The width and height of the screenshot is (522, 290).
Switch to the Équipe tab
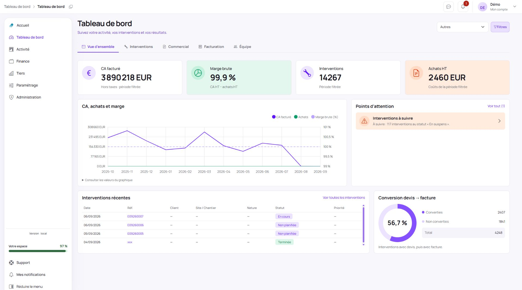pos(242,47)
